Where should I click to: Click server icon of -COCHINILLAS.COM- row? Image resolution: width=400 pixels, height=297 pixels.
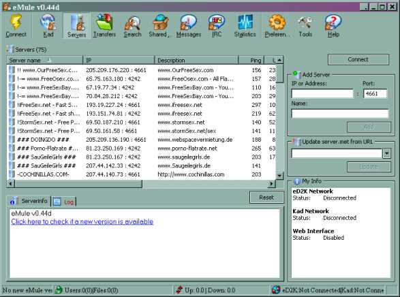[12, 174]
